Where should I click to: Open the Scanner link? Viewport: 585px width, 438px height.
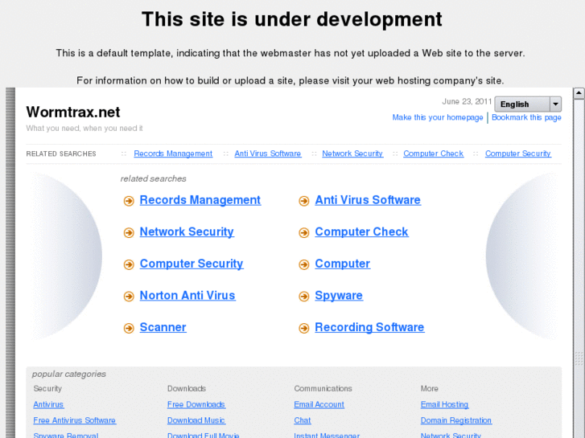click(x=163, y=327)
